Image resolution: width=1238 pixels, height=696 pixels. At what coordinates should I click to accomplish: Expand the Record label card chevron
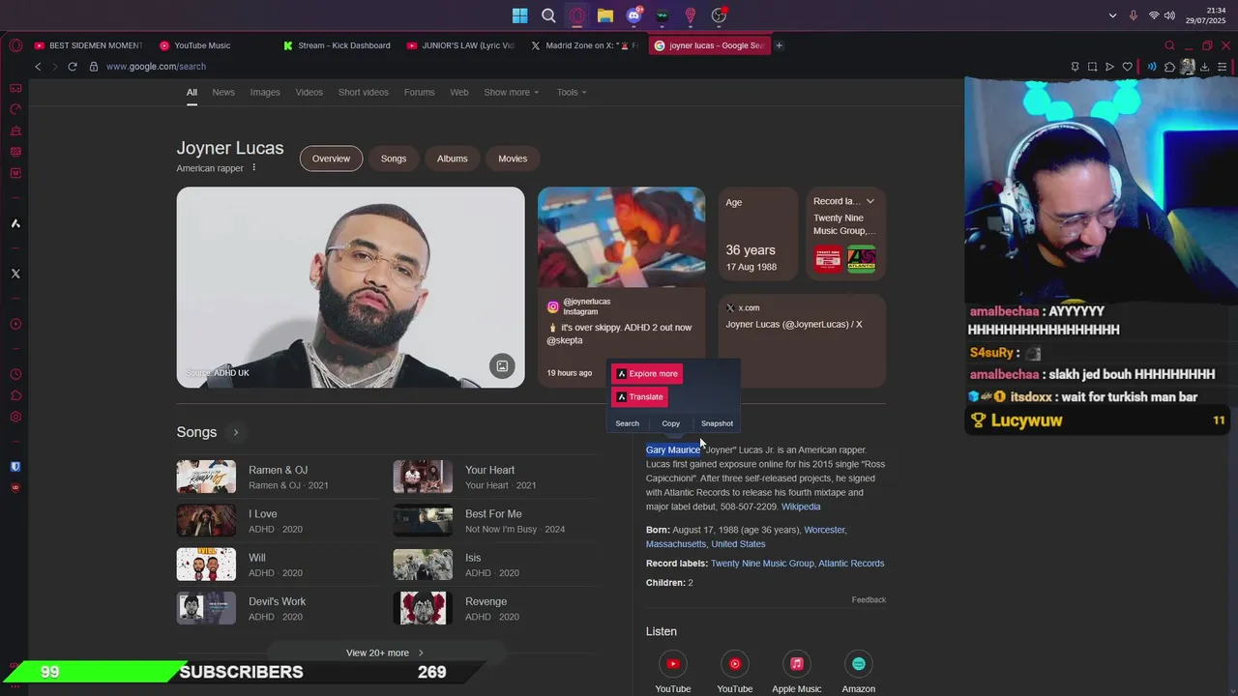click(870, 201)
